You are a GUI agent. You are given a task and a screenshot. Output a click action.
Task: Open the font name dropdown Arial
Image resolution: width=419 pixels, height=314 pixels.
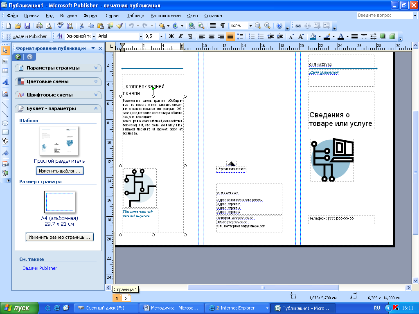(x=141, y=36)
